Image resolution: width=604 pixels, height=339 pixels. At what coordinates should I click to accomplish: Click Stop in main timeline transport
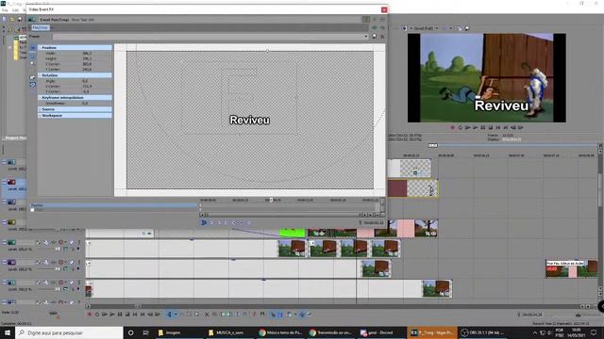(x=127, y=315)
